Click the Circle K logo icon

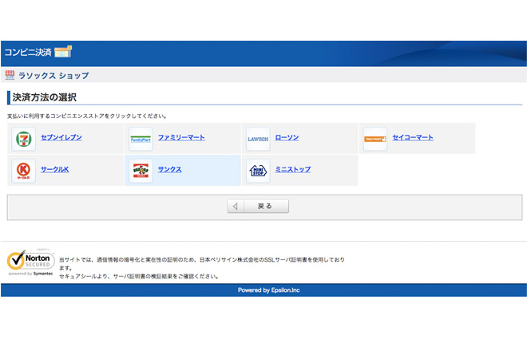pos(23,171)
